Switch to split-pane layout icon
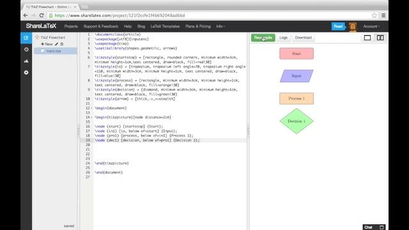Viewport: 409px width, 230px height. (x=380, y=38)
